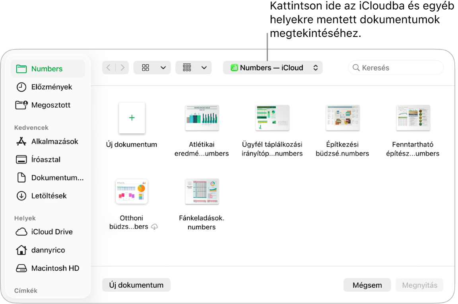Screen dimensions: 458x304
Task: Open Előzmények (Recents) in sidebar
Action: [x=48, y=87]
